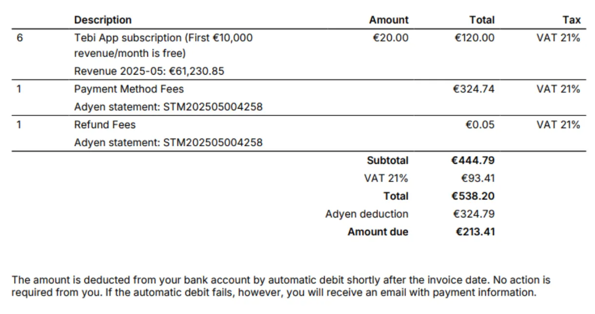Select the Tebi App subscription line
Screen dimensions: 595x314
[x=298, y=54]
